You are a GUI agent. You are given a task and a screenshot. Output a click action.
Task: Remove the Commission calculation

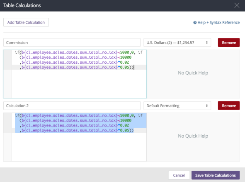pyautogui.click(x=229, y=43)
